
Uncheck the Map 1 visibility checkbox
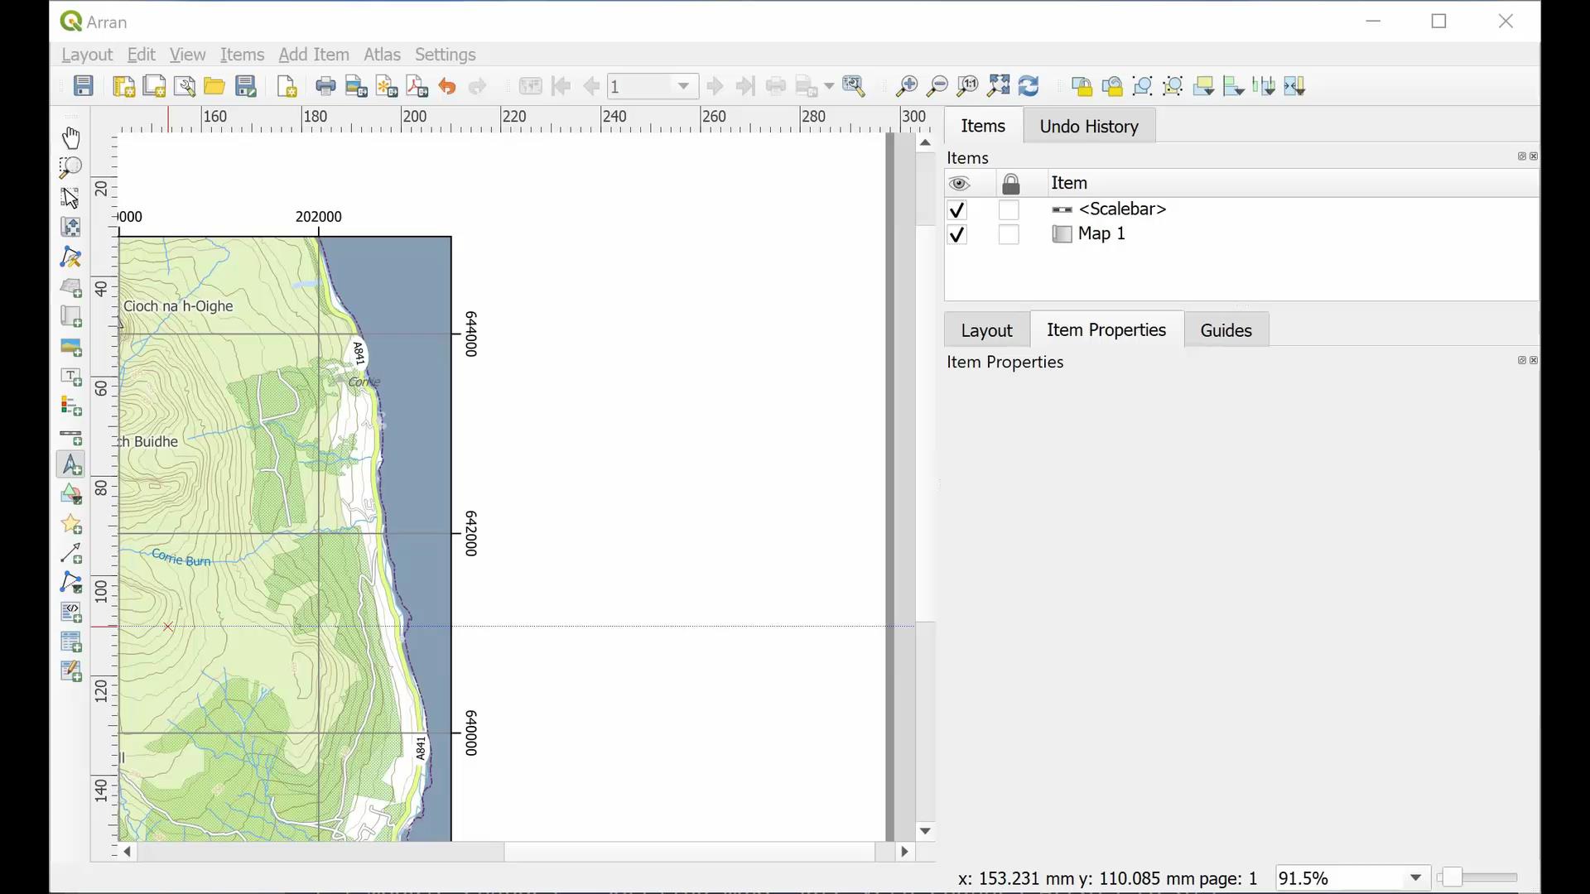pyautogui.click(x=958, y=234)
